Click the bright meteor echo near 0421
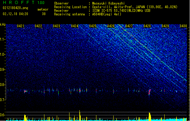The height and width of the screenshot is (121, 190). [x=25, y=91]
